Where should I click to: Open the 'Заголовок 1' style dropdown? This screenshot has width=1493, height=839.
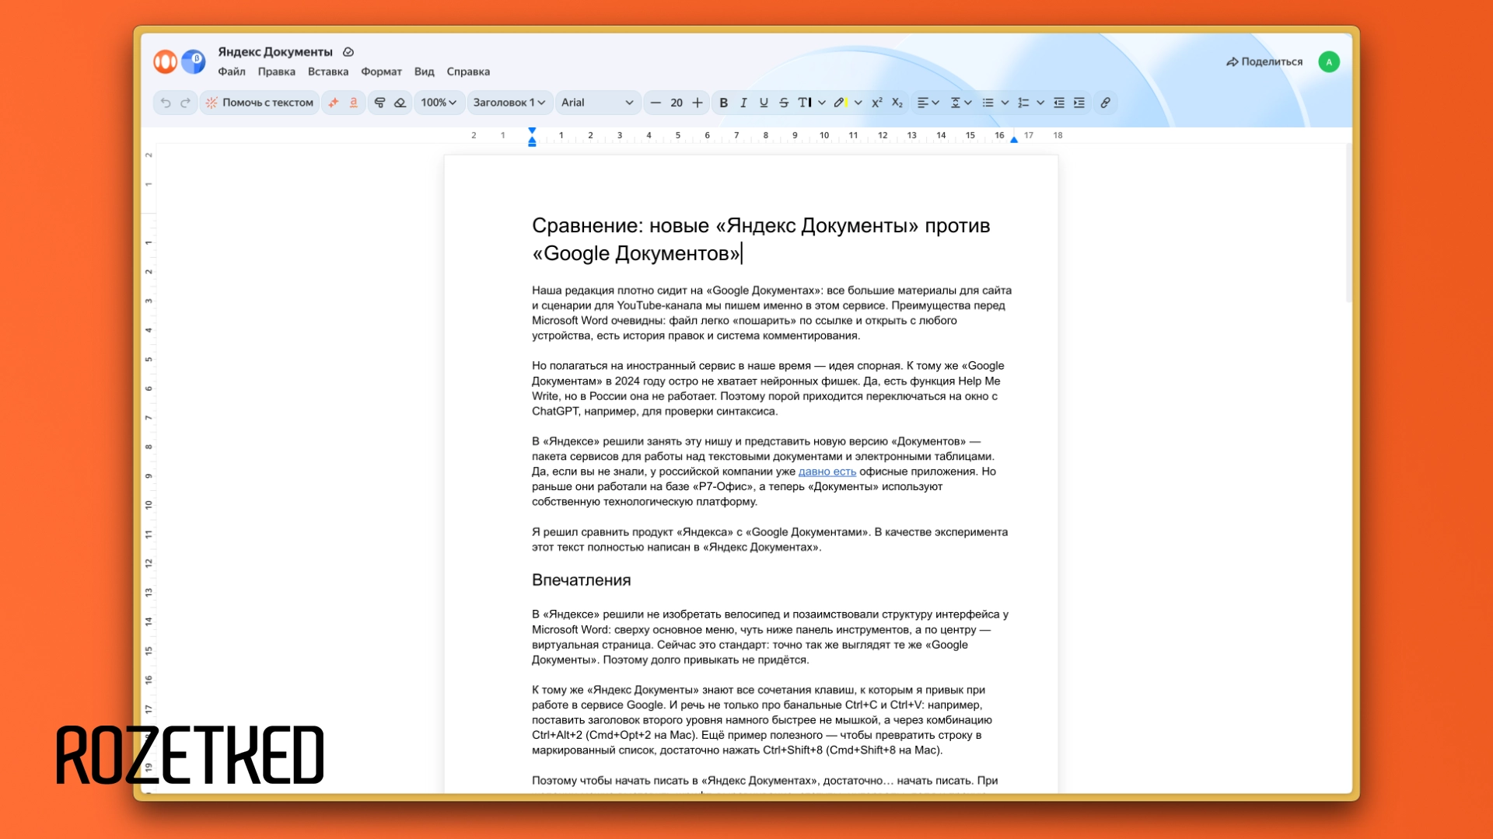[509, 103]
